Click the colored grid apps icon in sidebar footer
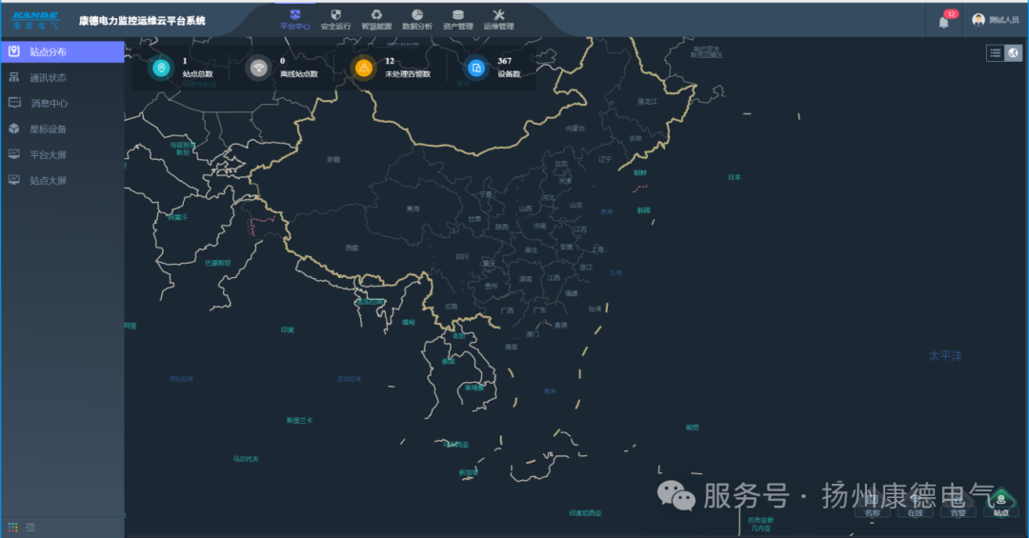 click(x=12, y=527)
